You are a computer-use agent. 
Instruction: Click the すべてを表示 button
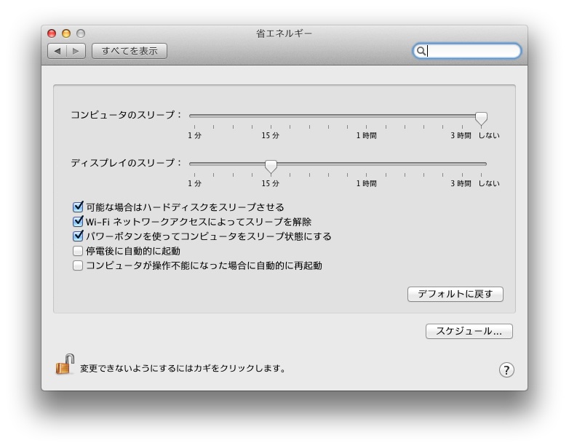tap(130, 51)
